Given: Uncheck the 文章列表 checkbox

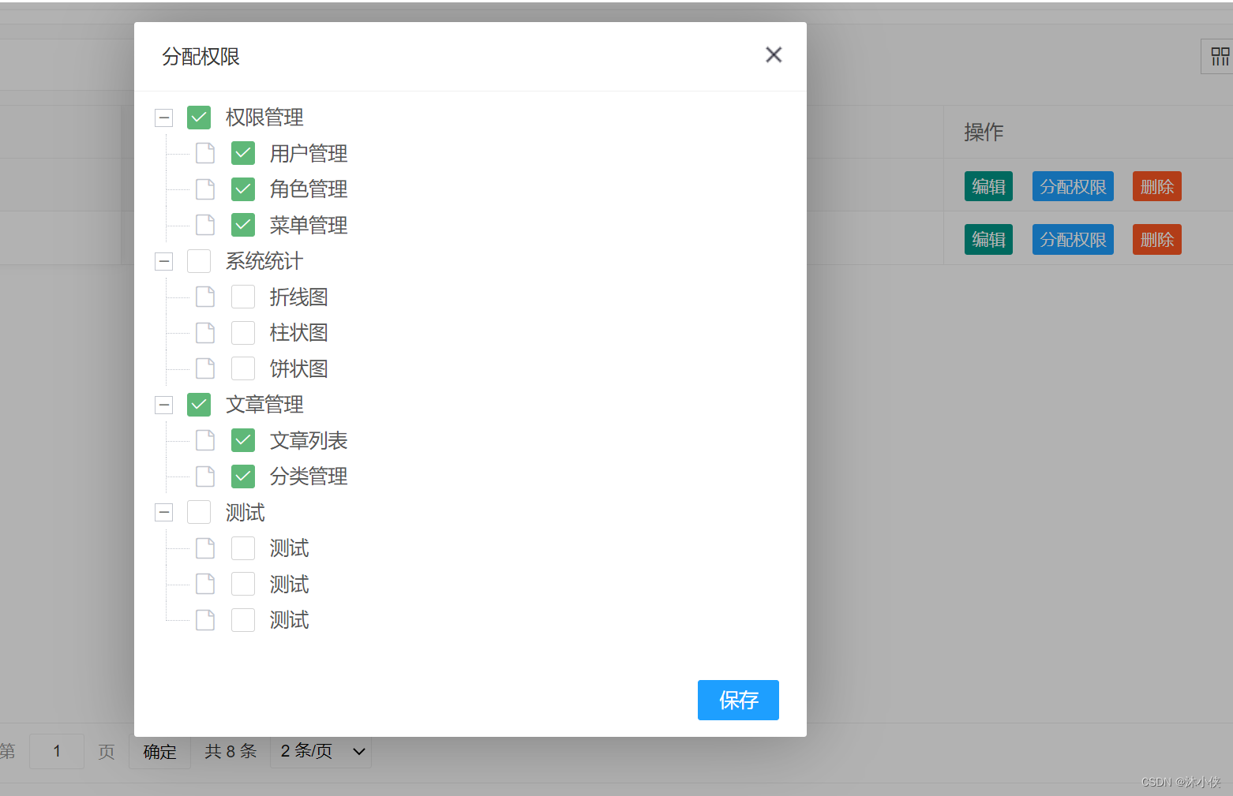Looking at the screenshot, I should (x=243, y=440).
